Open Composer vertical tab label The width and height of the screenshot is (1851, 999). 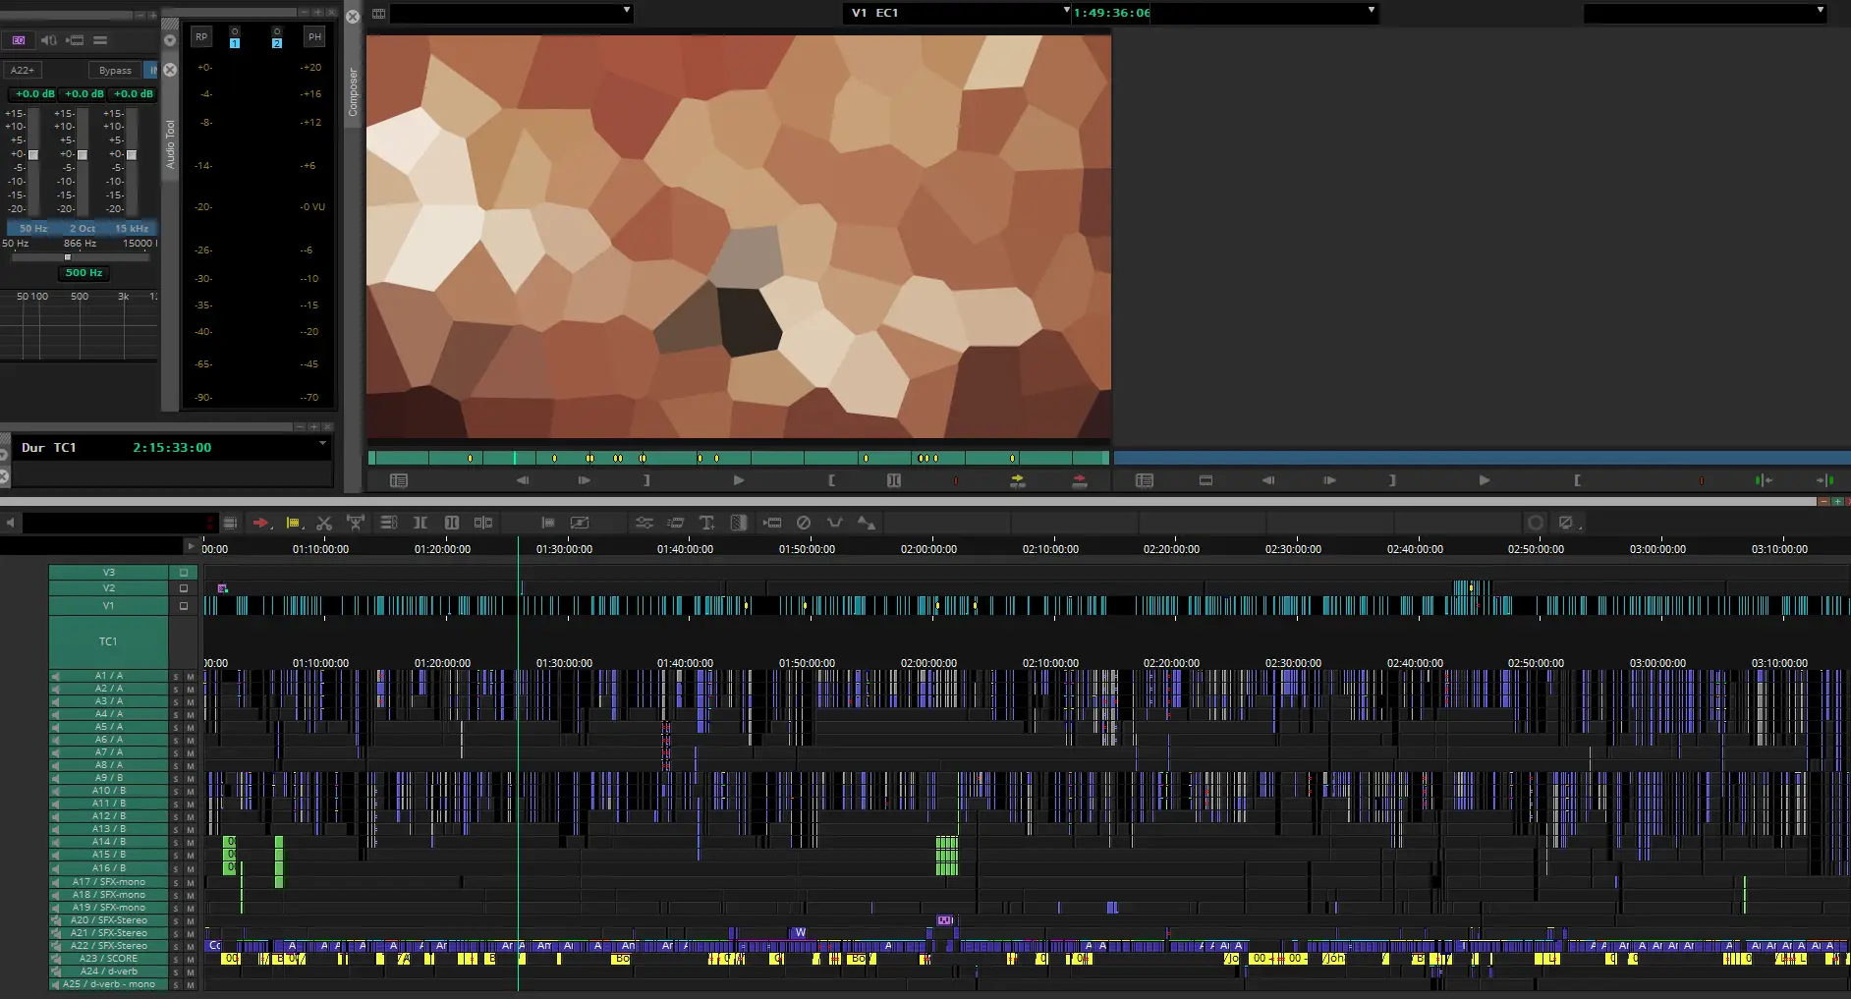pos(354,92)
